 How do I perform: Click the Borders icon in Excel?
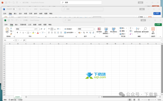[x=28, y=33]
